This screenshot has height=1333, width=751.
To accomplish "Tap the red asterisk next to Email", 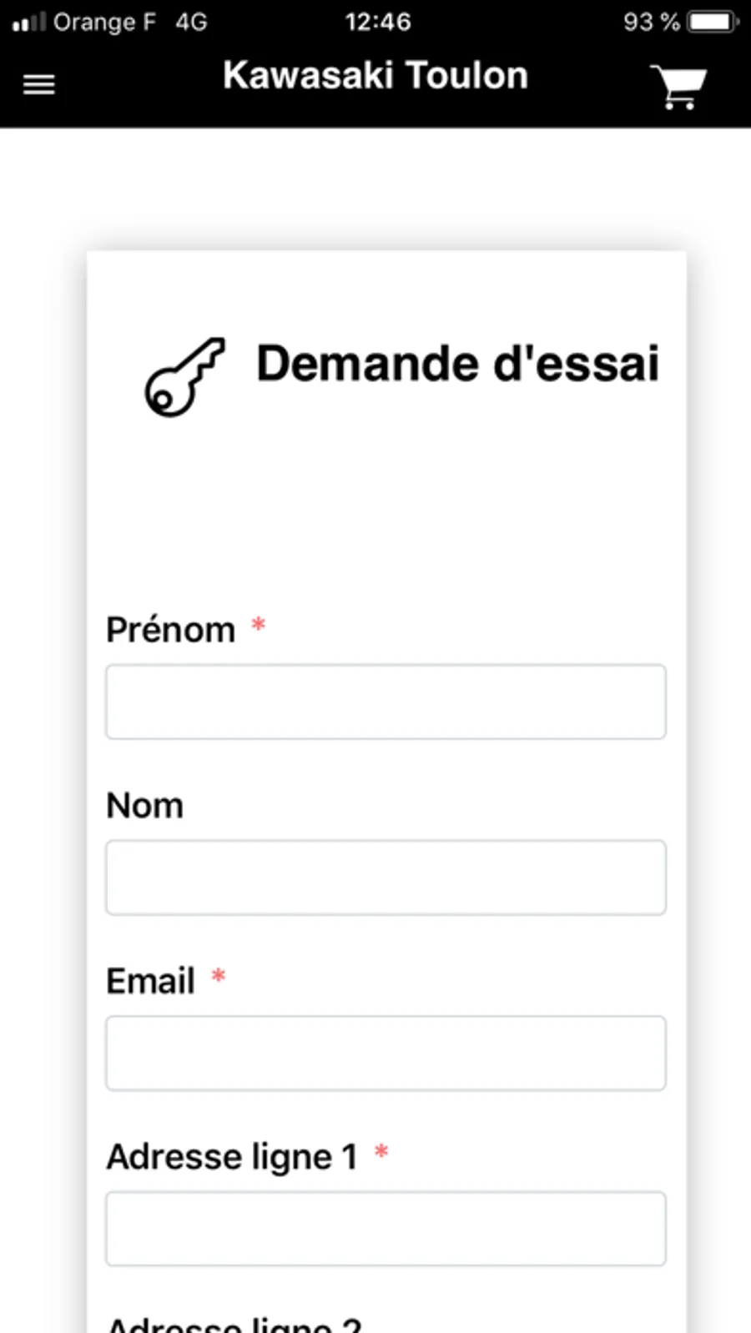I will pos(219,975).
